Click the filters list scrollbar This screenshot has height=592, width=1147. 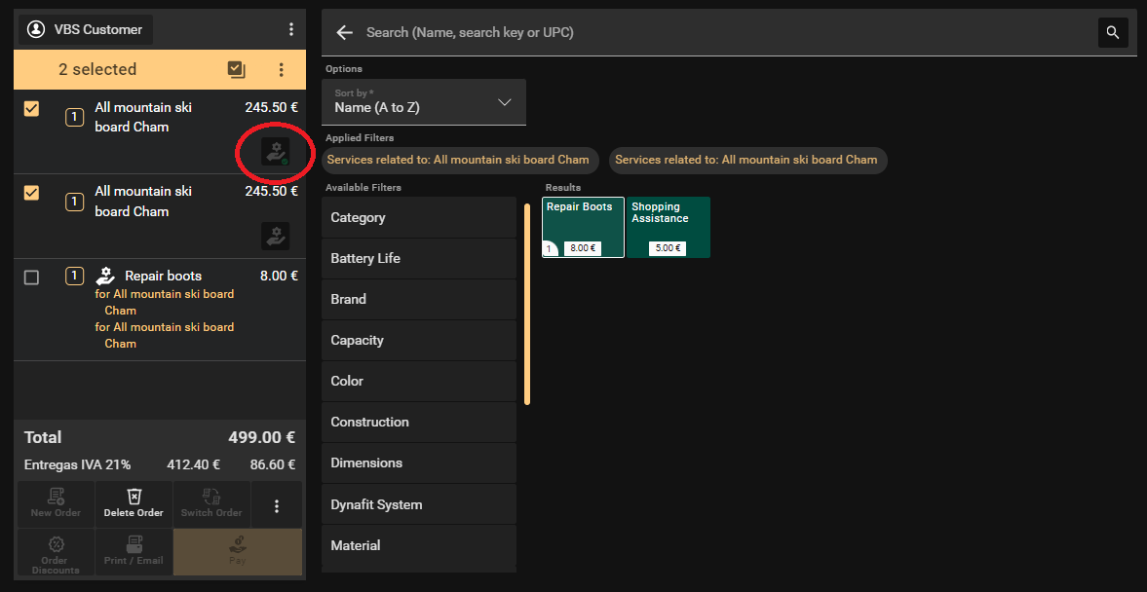(x=527, y=303)
